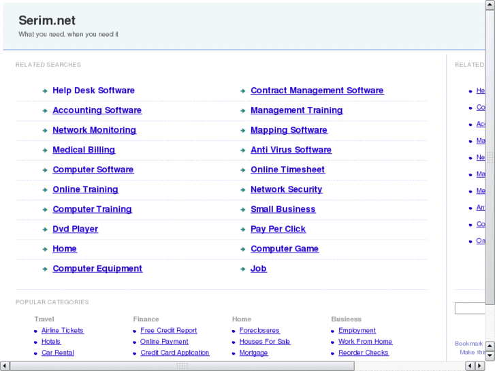Open Airline Tickets under Travel
495x371 pixels.
click(62, 331)
